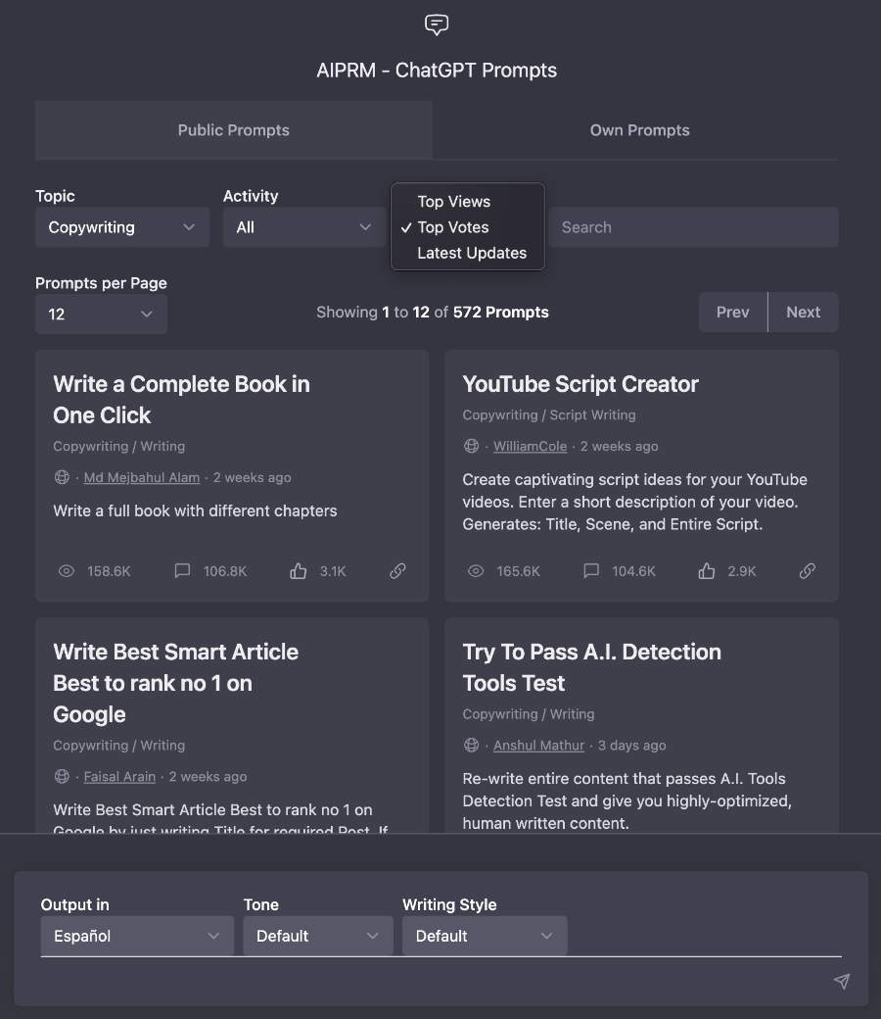The height and width of the screenshot is (1019, 881).
Task: Click thumbs-up on Write a Complete Book card
Action: (x=299, y=570)
